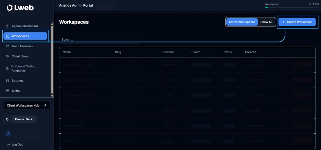Click the sidebar vertical scrollbar thumb

point(52,60)
